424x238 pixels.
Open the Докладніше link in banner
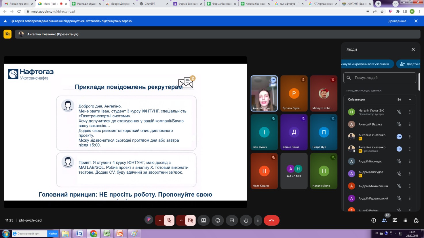pos(397,21)
